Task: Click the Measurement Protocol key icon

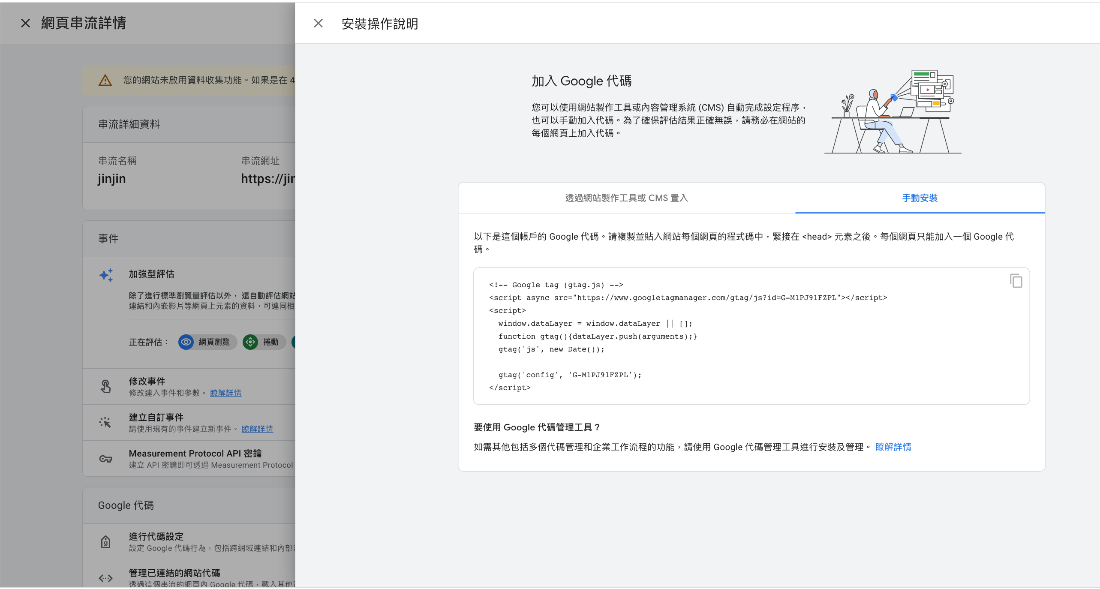Action: [105, 459]
